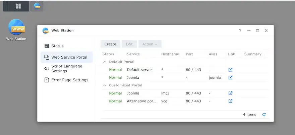Open the vcg portal external link icon
This screenshot has width=295, height=135.
click(230, 101)
